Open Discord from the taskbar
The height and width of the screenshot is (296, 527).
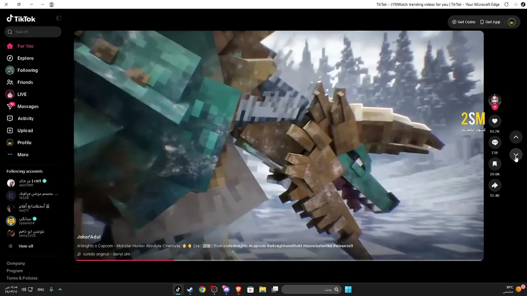pos(226,289)
